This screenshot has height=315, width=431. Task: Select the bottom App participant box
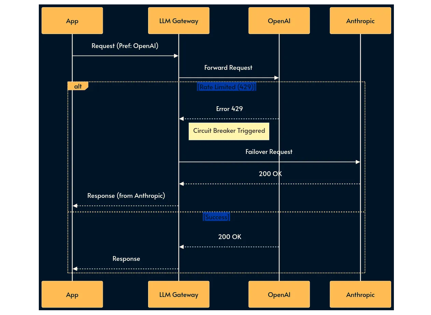[x=72, y=295]
